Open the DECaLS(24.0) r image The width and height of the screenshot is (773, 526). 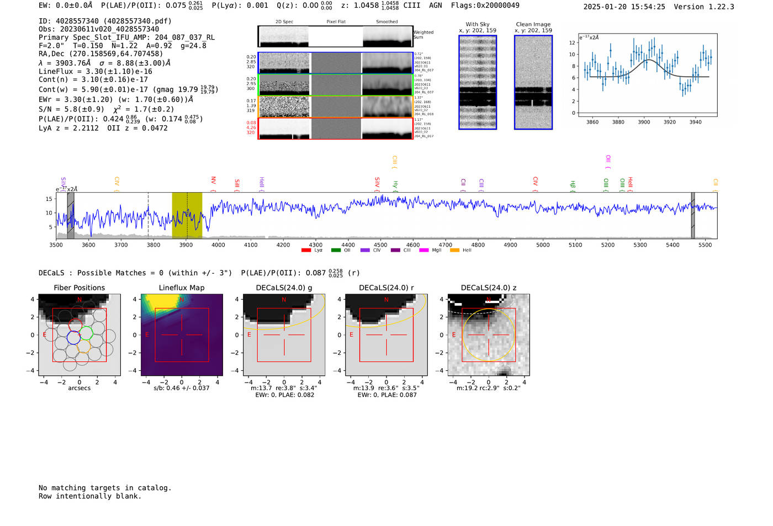[386, 335]
